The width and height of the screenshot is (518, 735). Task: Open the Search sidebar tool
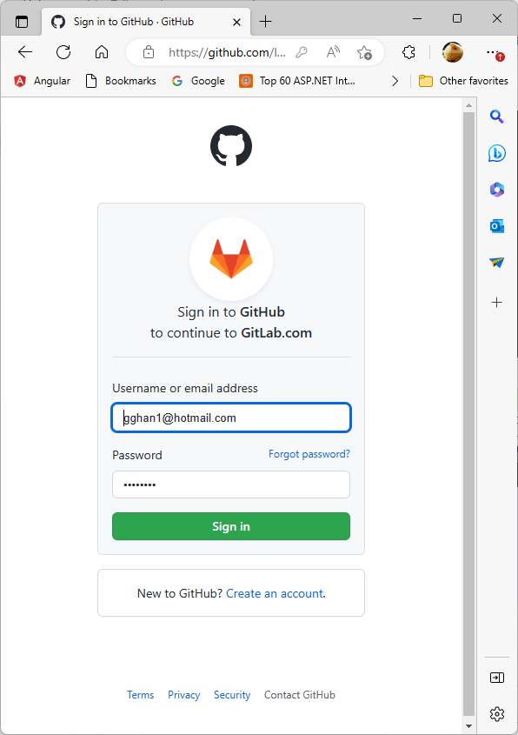[496, 117]
